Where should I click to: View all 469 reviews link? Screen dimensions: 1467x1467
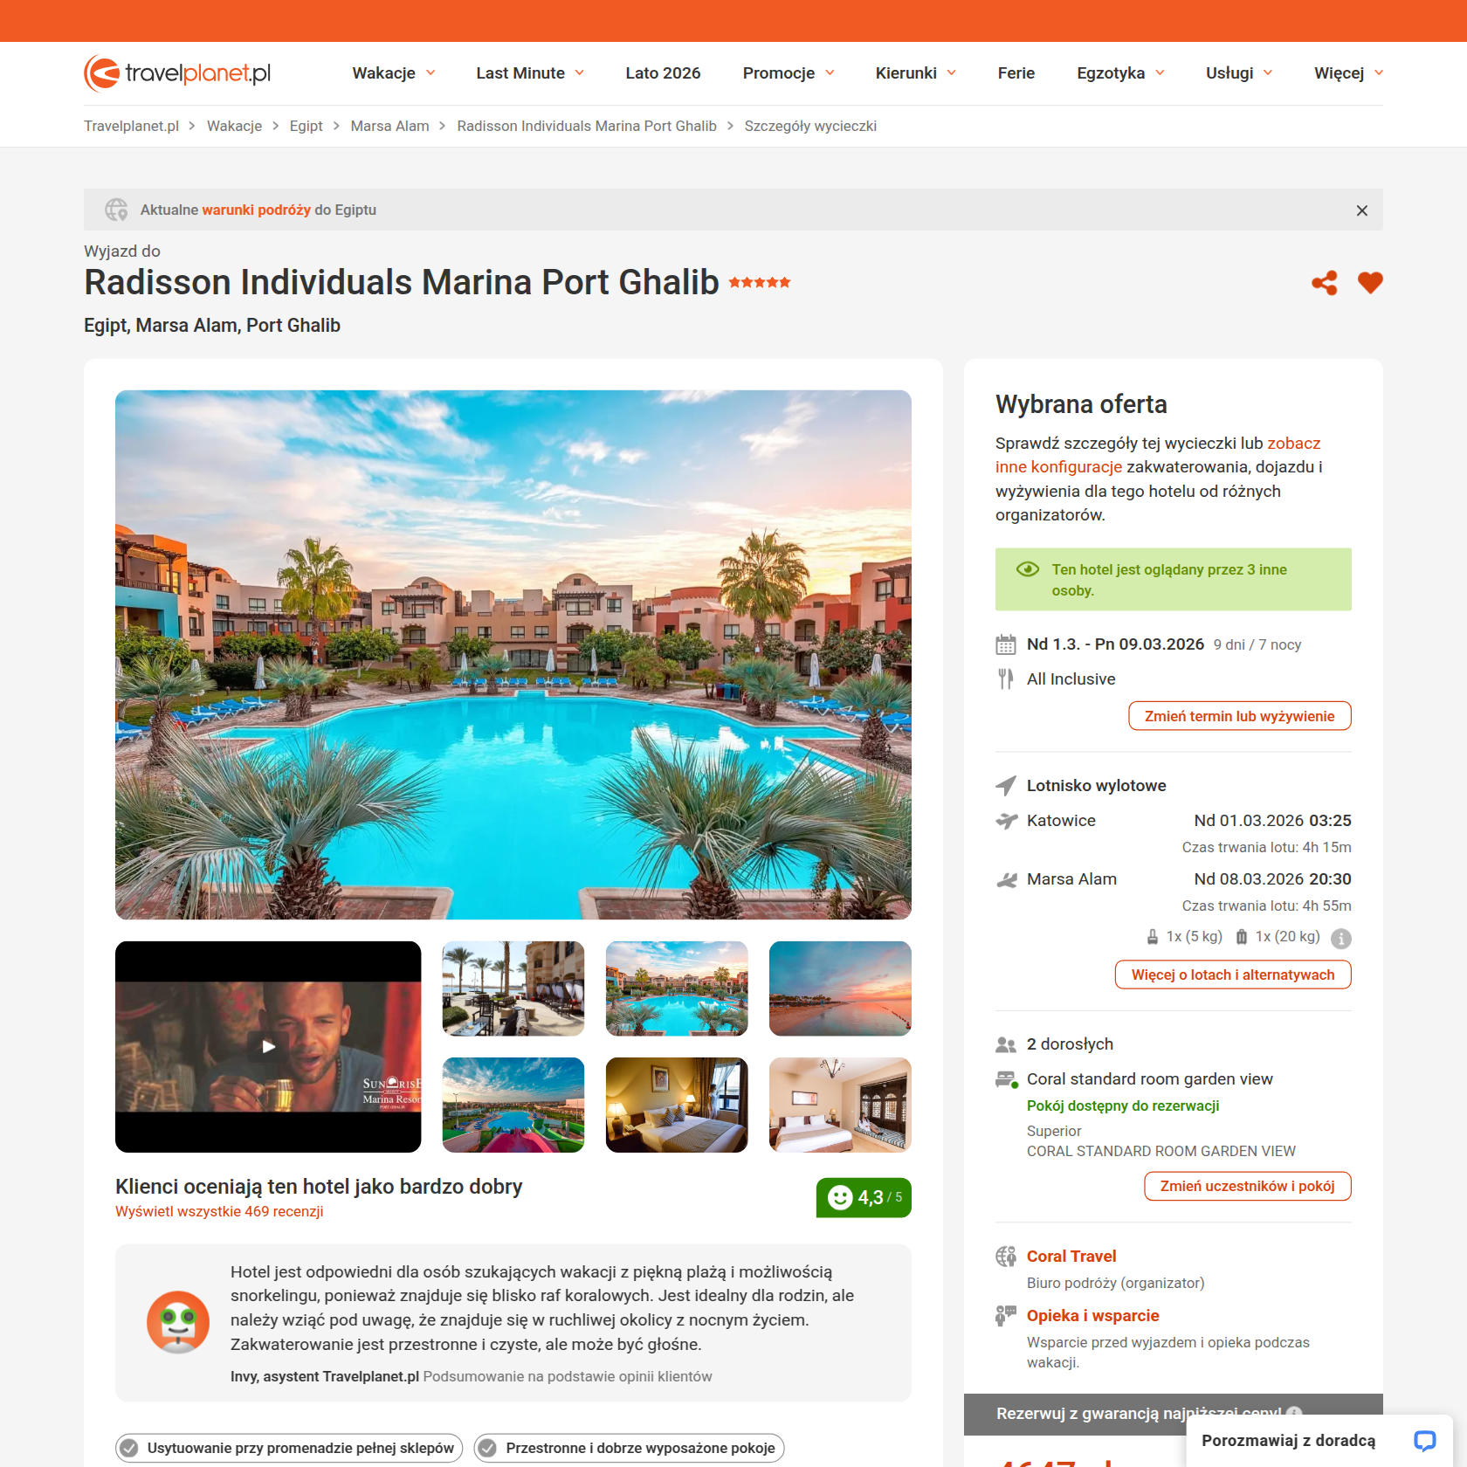pos(219,1211)
